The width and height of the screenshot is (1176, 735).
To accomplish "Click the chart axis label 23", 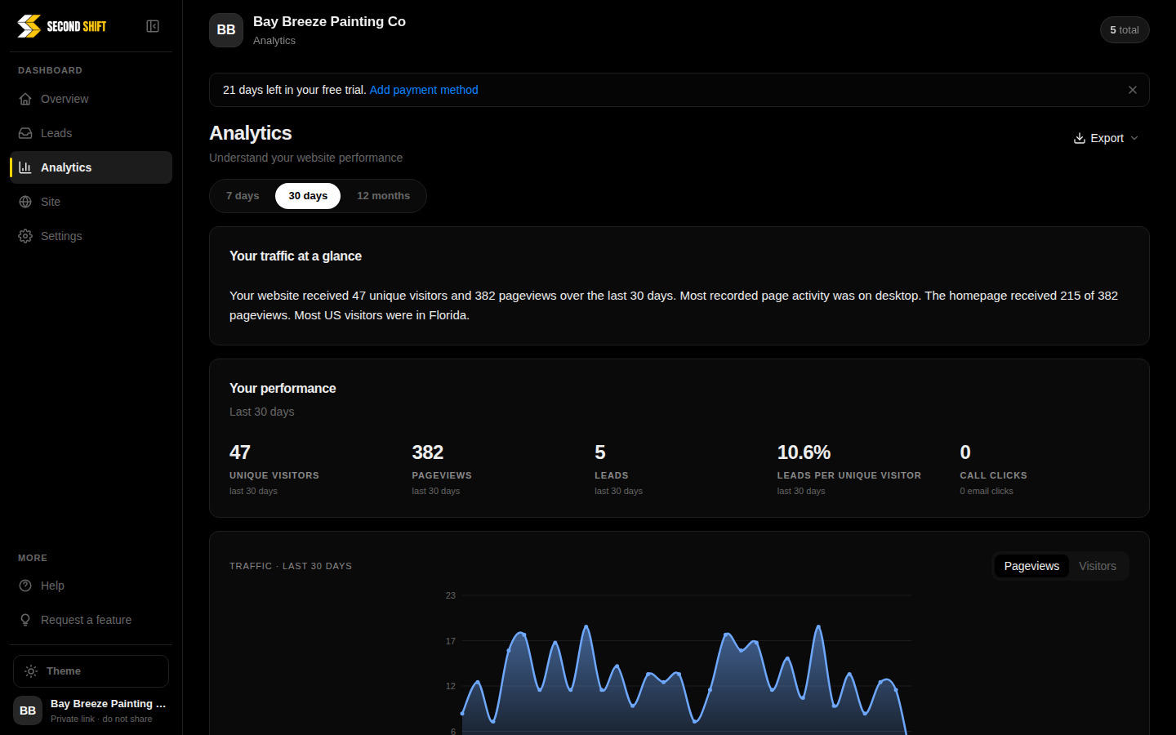I will point(451,595).
